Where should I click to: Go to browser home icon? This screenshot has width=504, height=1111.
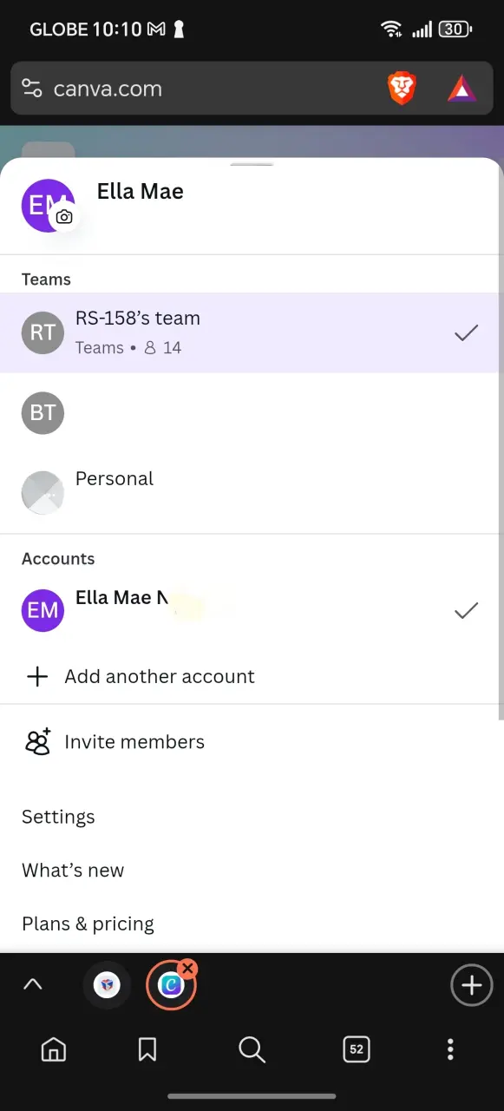click(x=54, y=1049)
